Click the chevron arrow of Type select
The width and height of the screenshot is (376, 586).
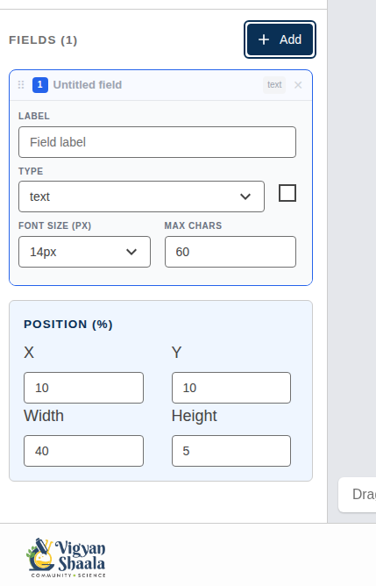(x=245, y=197)
